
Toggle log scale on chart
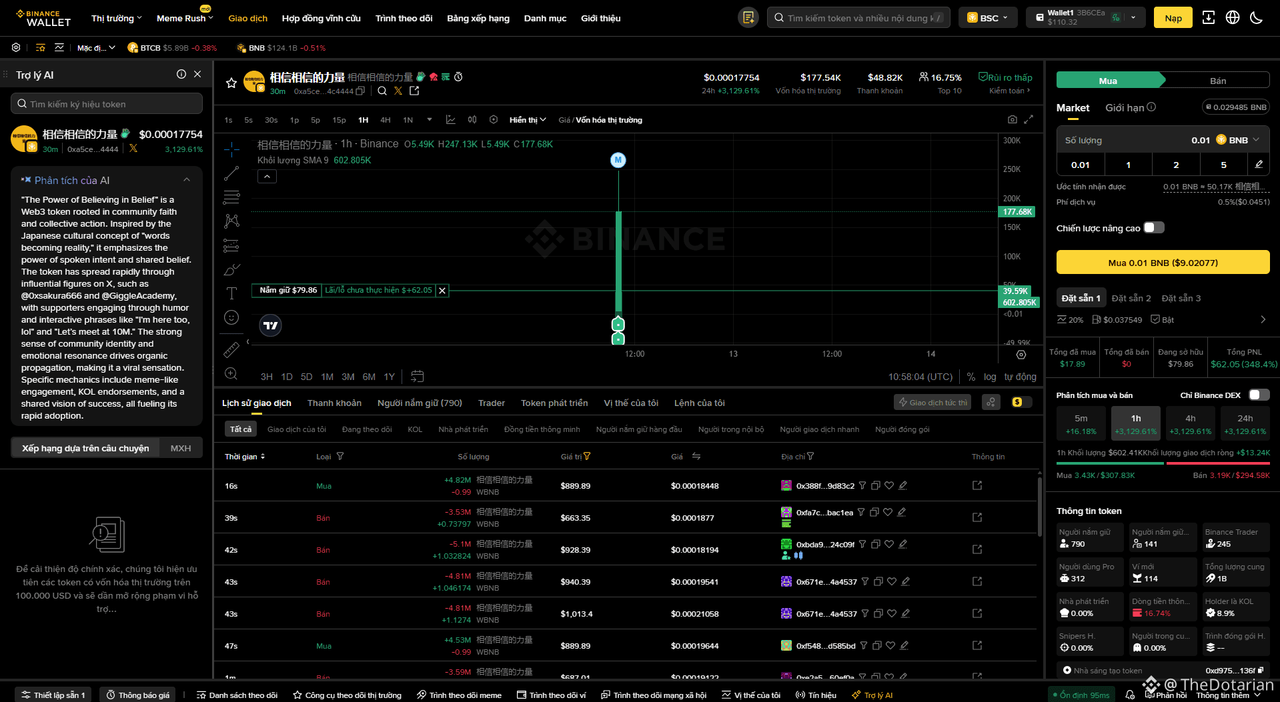click(990, 377)
